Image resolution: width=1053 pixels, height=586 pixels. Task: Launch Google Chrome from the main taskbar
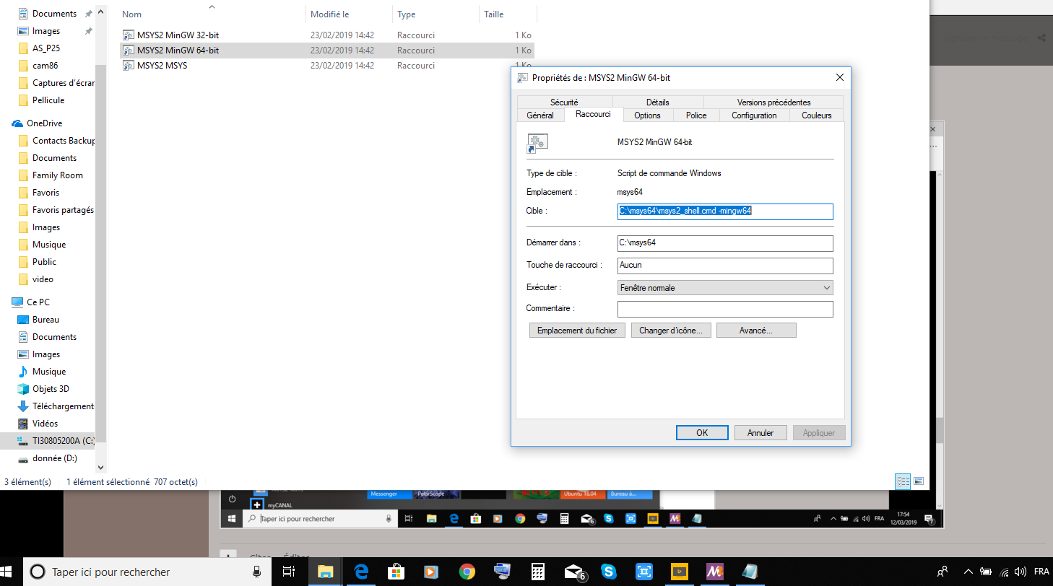[x=467, y=572]
